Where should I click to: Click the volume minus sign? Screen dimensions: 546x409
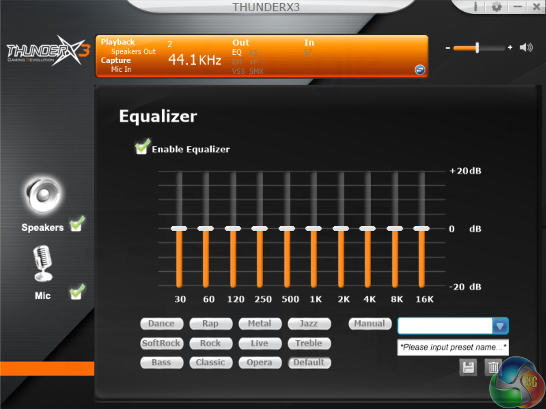click(x=448, y=48)
